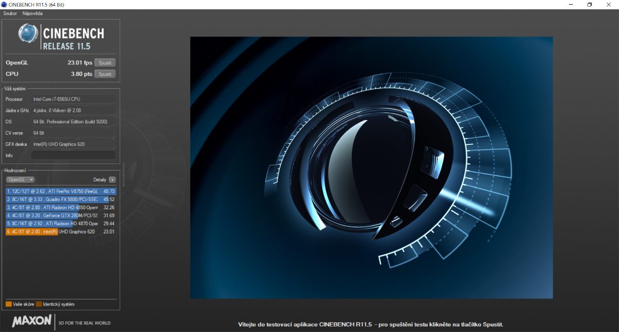Click the Cinebench title bar app icon
Viewport: 619px width, 332px height.
(x=5, y=4)
